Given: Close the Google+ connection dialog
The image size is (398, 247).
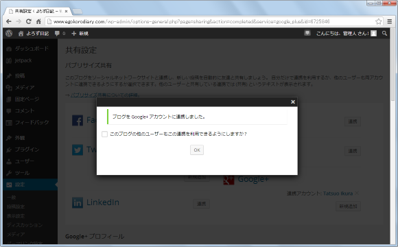Looking at the screenshot, I should point(292,102).
